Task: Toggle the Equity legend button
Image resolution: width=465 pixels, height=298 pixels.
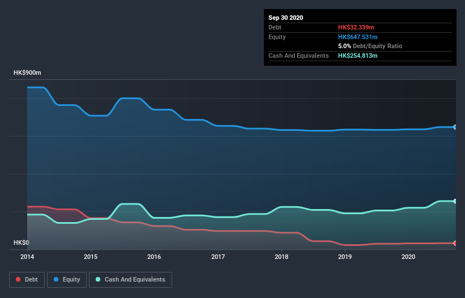Action: [x=67, y=280]
